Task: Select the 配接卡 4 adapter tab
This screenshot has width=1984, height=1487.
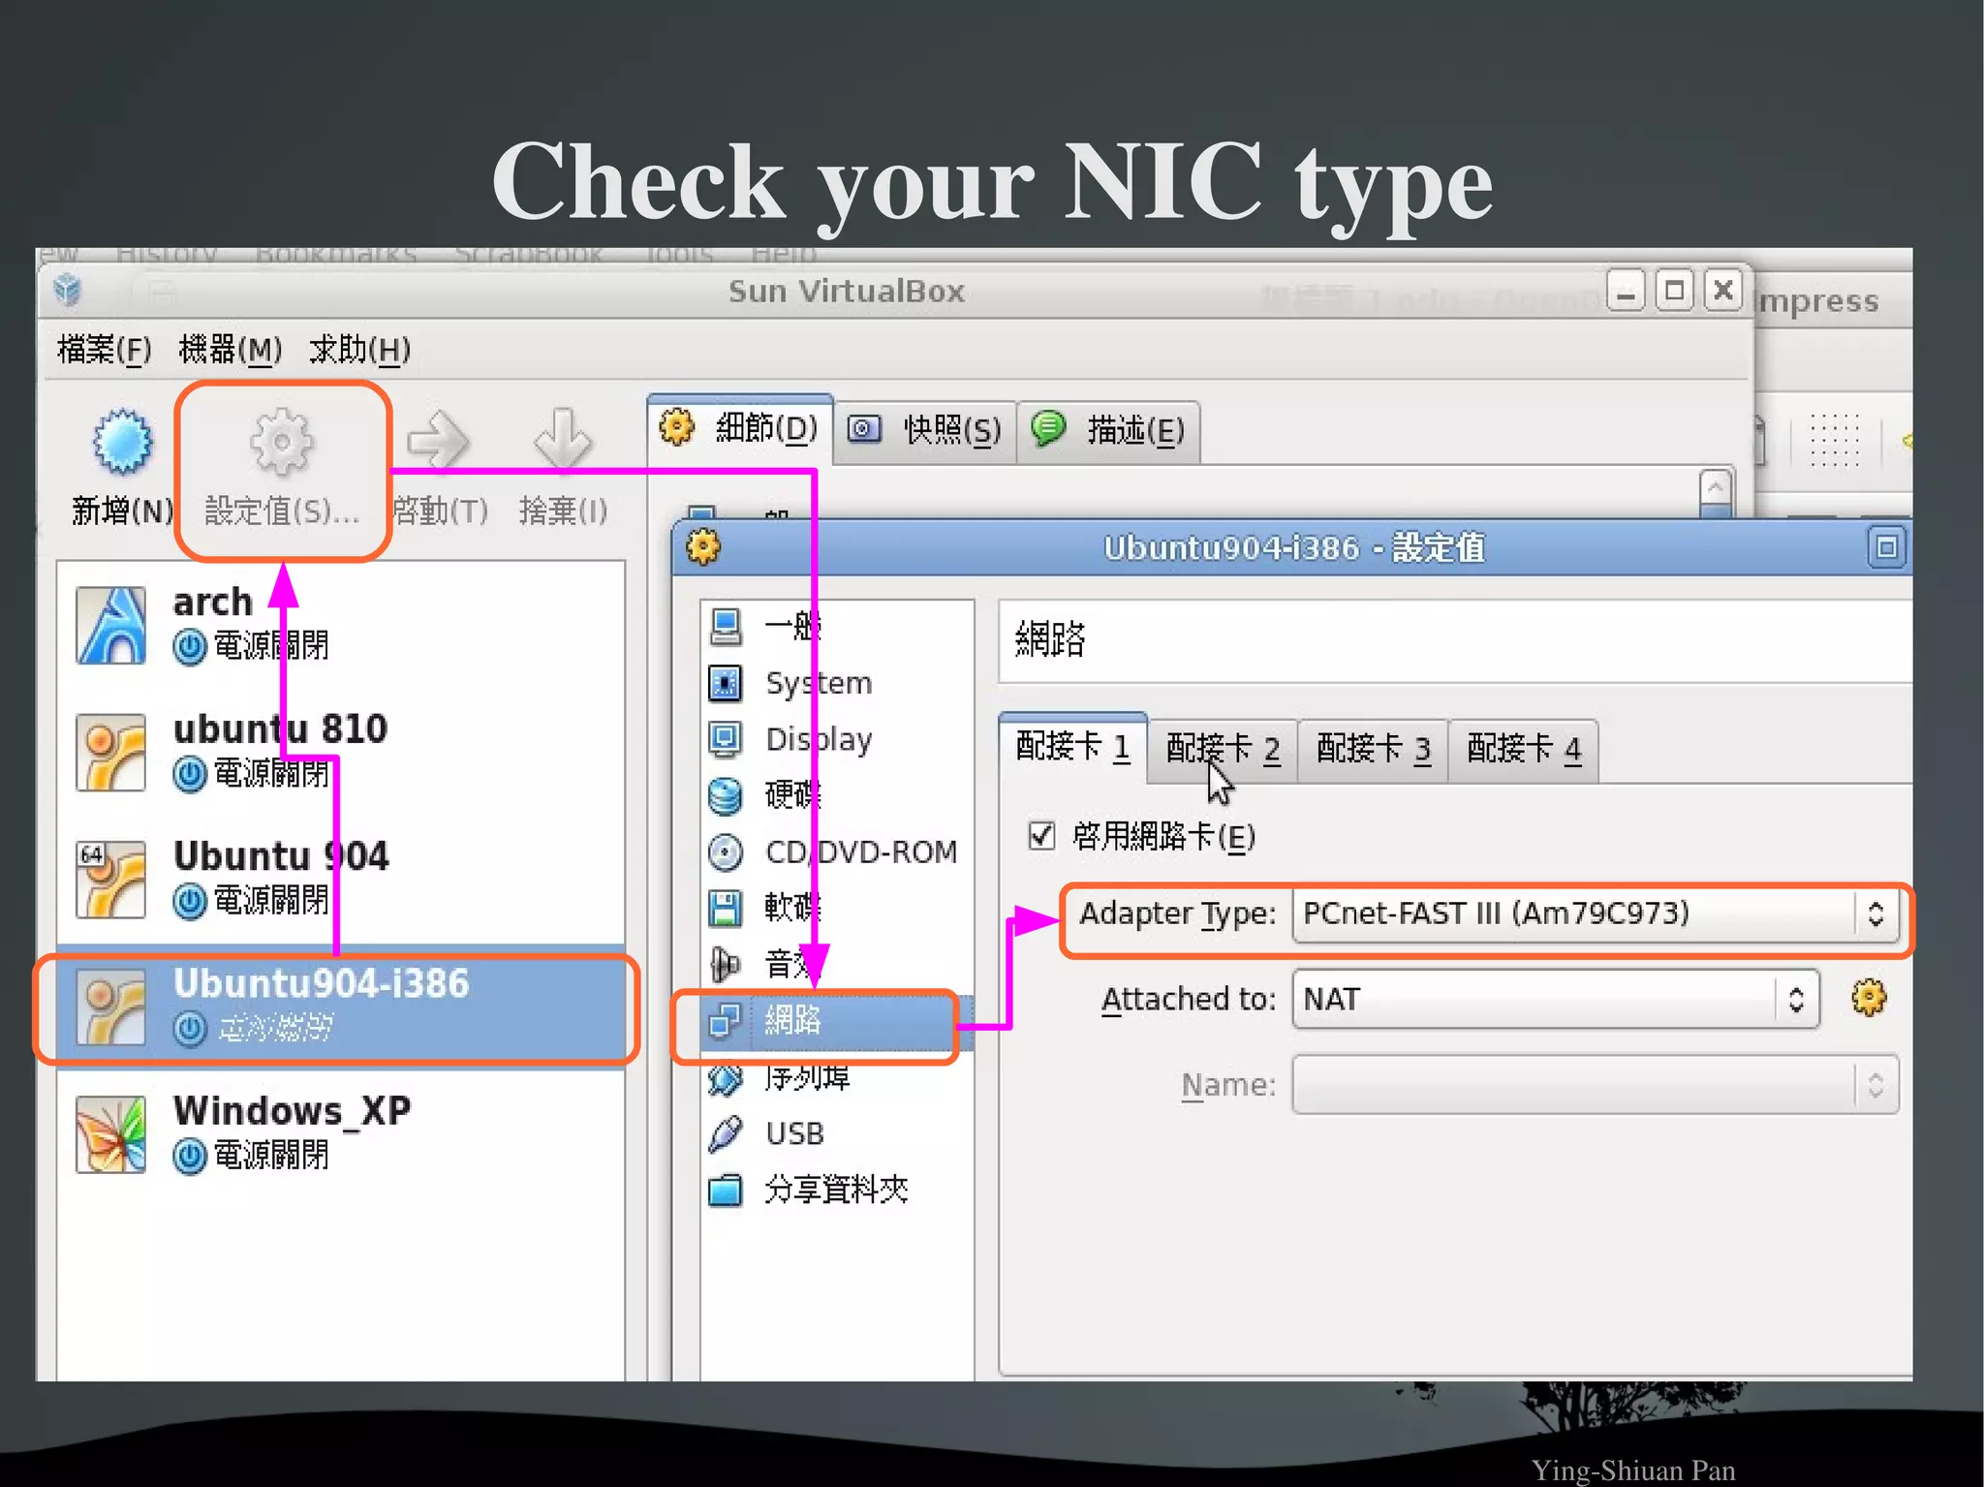Action: 1523,749
